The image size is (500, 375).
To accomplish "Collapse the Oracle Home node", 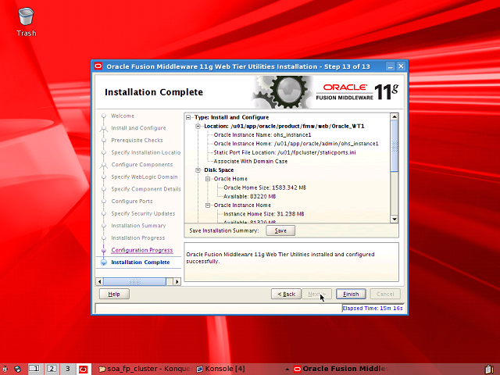I will point(208,179).
